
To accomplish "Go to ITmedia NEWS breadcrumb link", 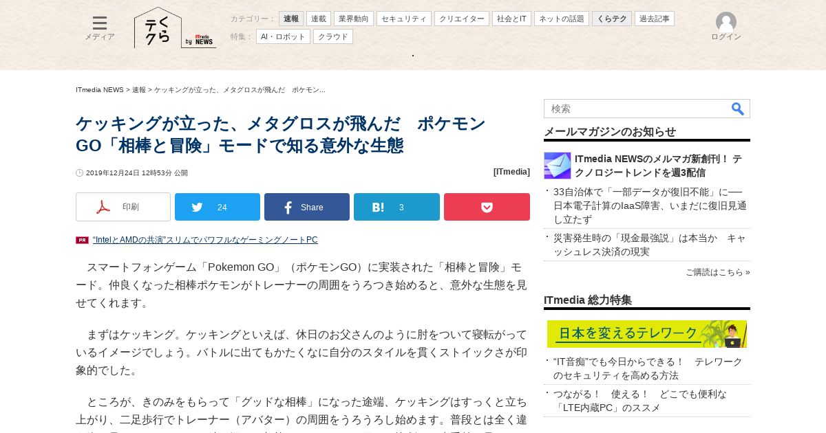I will (x=100, y=90).
